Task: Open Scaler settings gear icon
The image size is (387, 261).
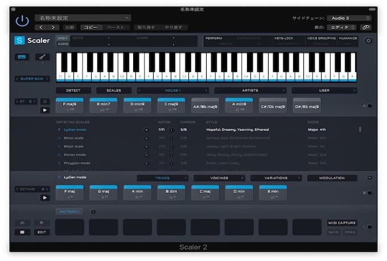Action: [x=368, y=41]
